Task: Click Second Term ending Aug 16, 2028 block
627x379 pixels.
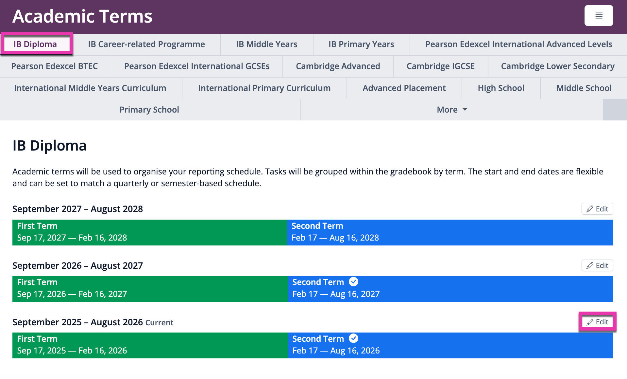Action: [x=450, y=232]
